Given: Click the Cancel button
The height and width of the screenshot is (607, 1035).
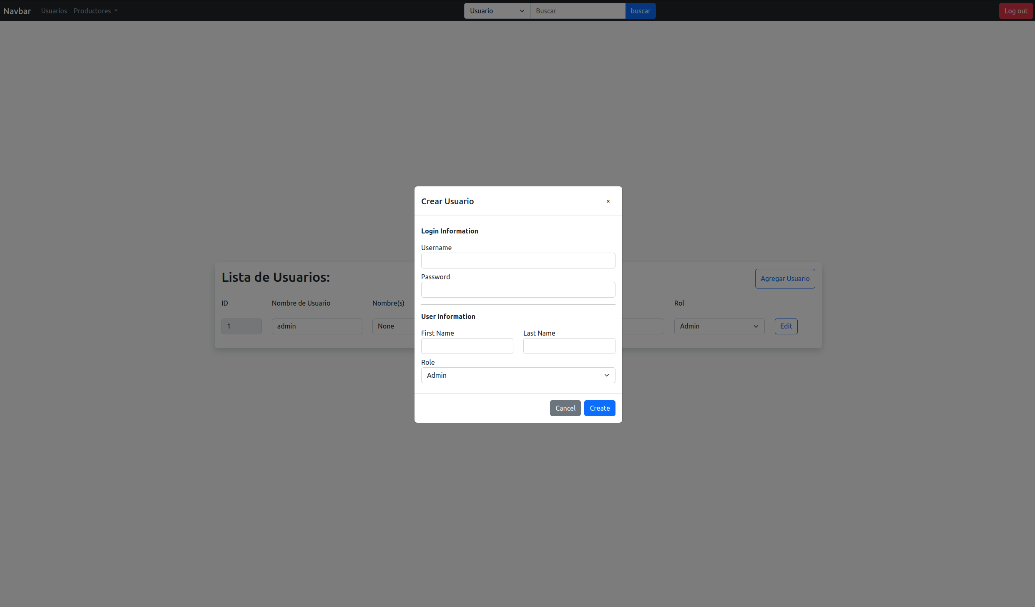Looking at the screenshot, I should pyautogui.click(x=565, y=408).
